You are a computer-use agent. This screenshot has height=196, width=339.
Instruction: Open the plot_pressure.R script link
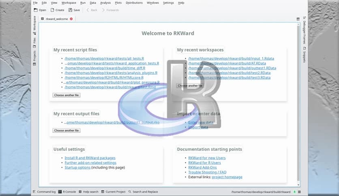[112, 82]
